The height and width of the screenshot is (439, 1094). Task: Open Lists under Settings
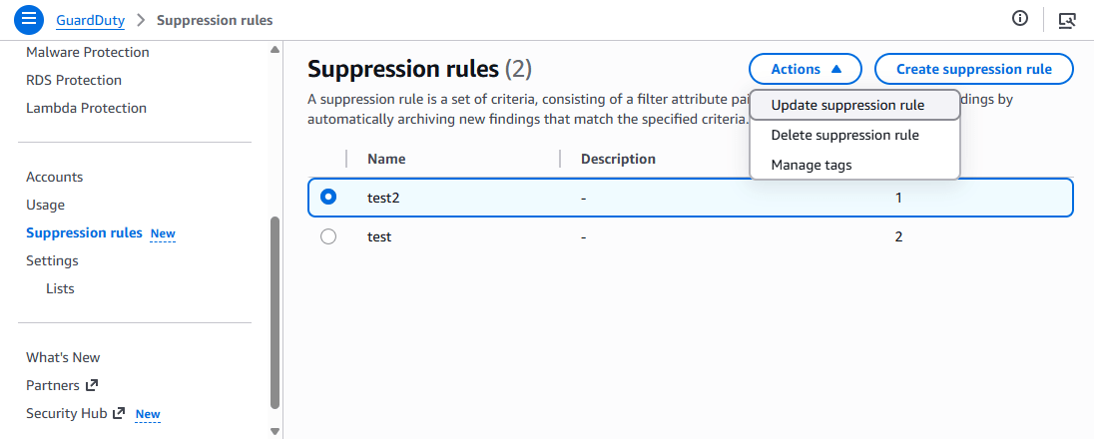pyautogui.click(x=60, y=288)
